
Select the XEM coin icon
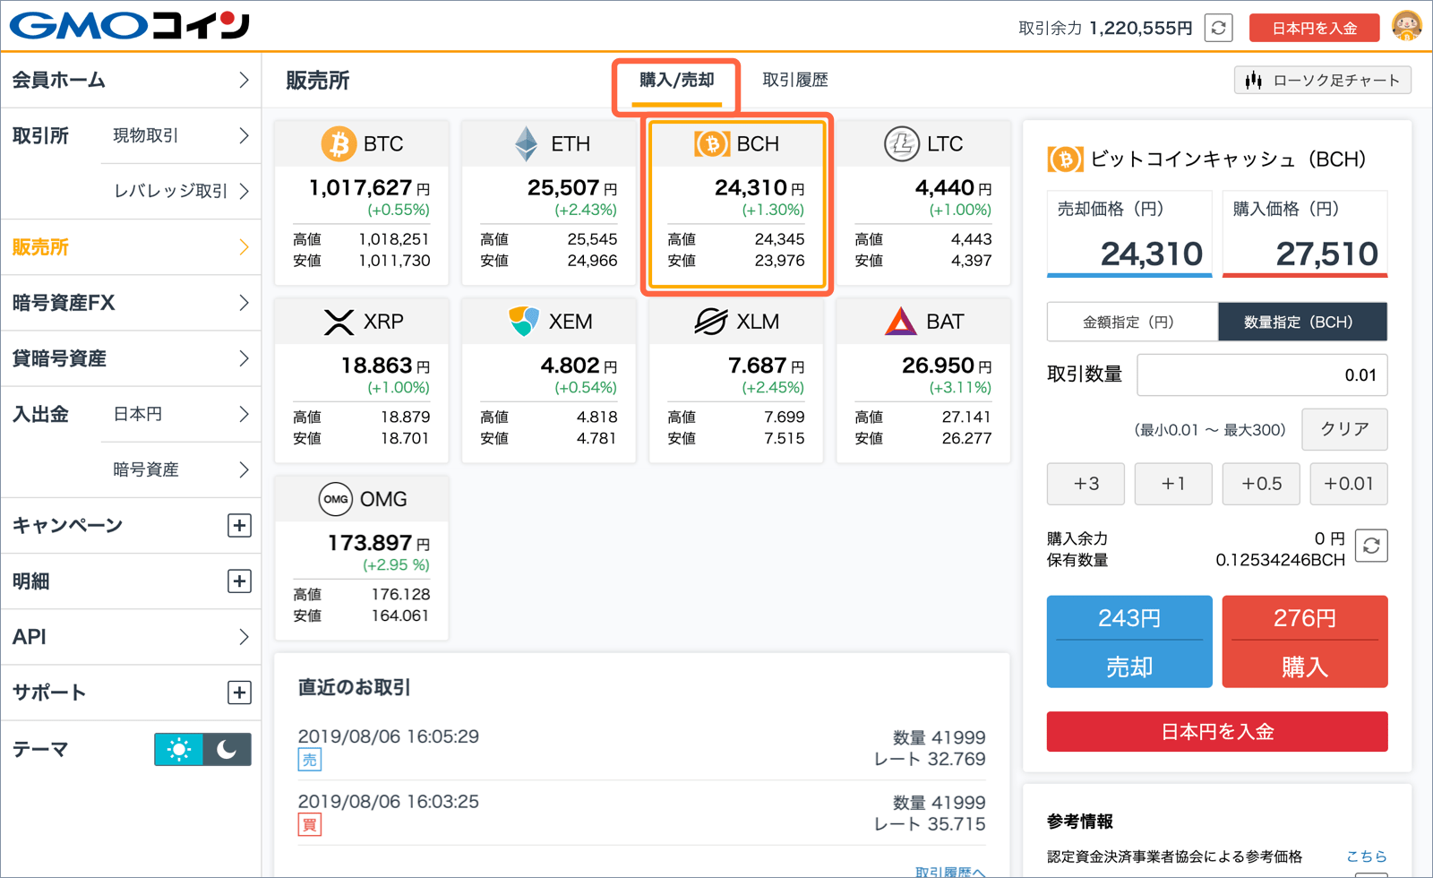pos(524,321)
